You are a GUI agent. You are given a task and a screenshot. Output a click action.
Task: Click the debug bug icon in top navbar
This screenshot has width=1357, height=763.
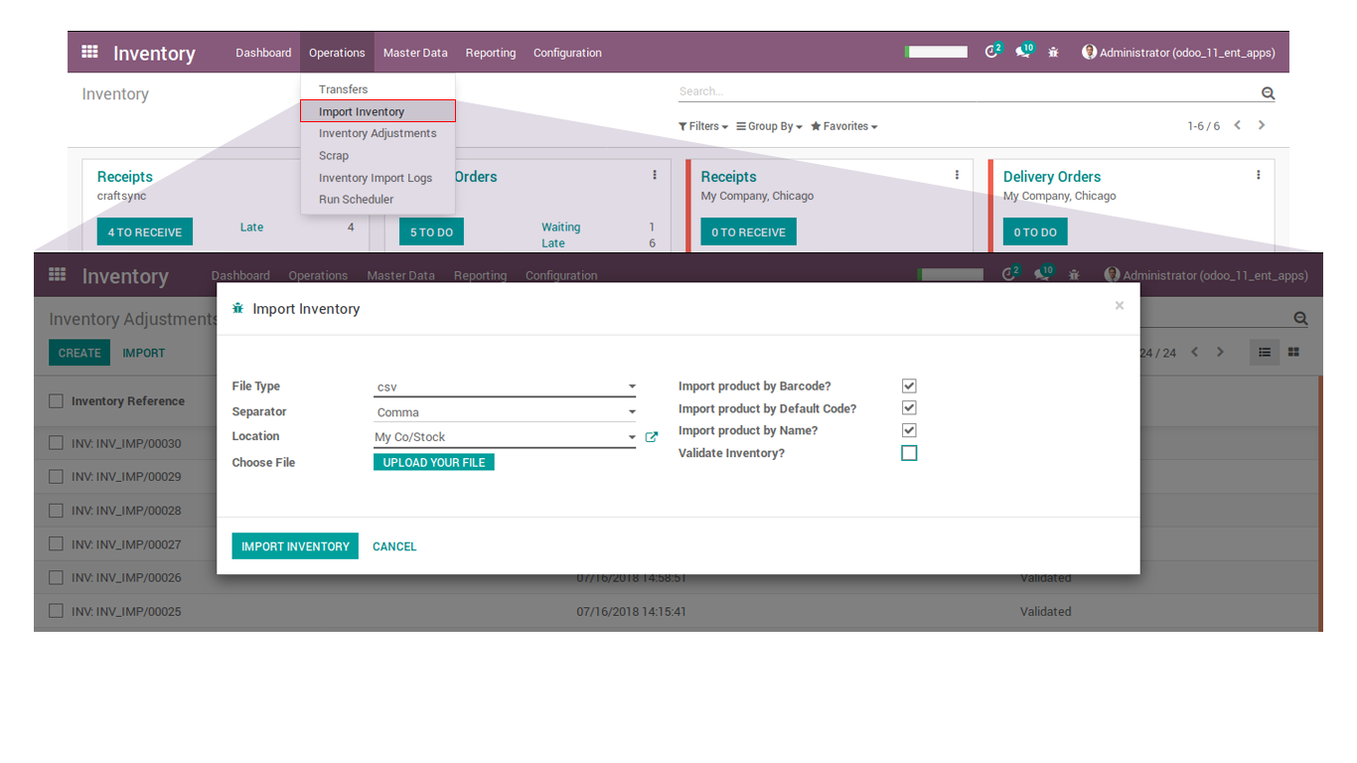click(x=1053, y=53)
